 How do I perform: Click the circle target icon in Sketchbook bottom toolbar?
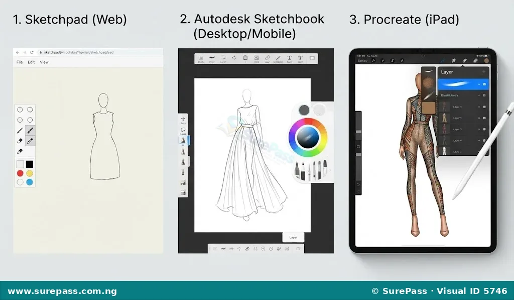point(271,249)
